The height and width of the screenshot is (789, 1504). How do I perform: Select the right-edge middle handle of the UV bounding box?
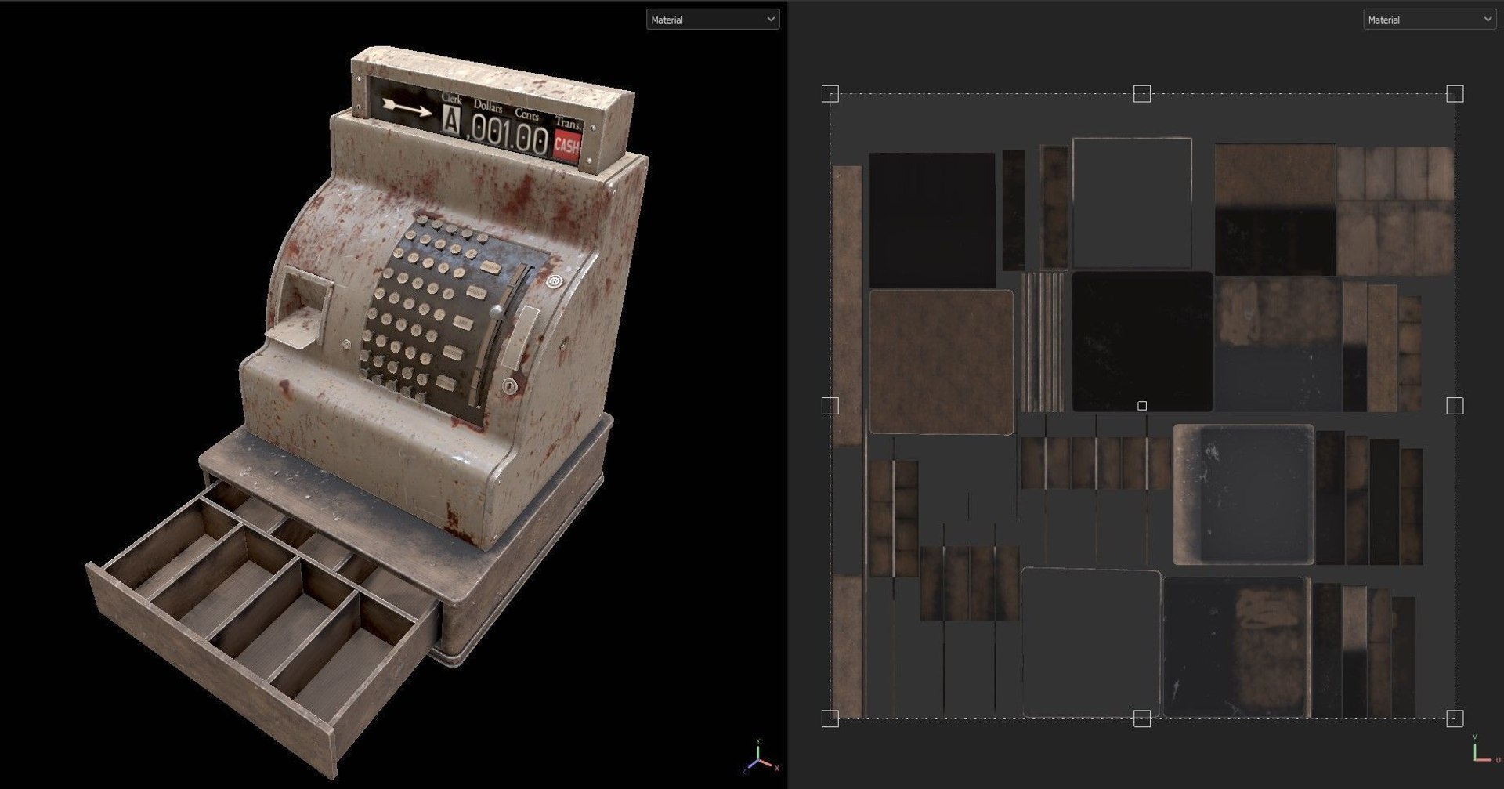[x=1455, y=406]
